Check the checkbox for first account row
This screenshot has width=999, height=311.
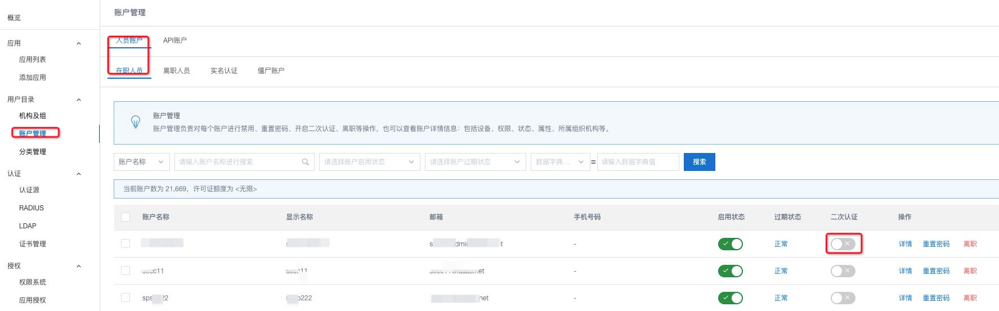tap(126, 244)
